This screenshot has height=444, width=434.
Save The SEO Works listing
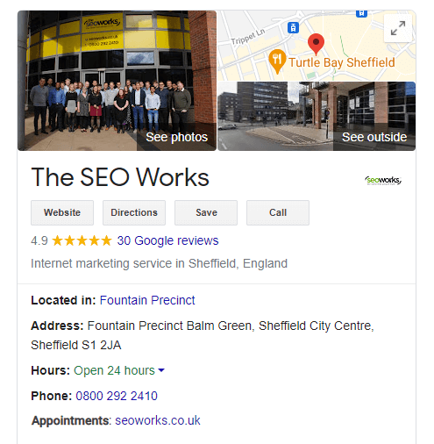point(206,212)
